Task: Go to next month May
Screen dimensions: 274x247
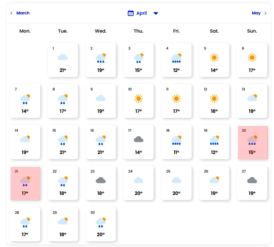Action: click(x=256, y=13)
